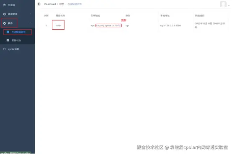Image resolution: width=232 pixels, height=154 pixels.
Task: Click the 创建时间 column header
Action: tap(200, 15)
